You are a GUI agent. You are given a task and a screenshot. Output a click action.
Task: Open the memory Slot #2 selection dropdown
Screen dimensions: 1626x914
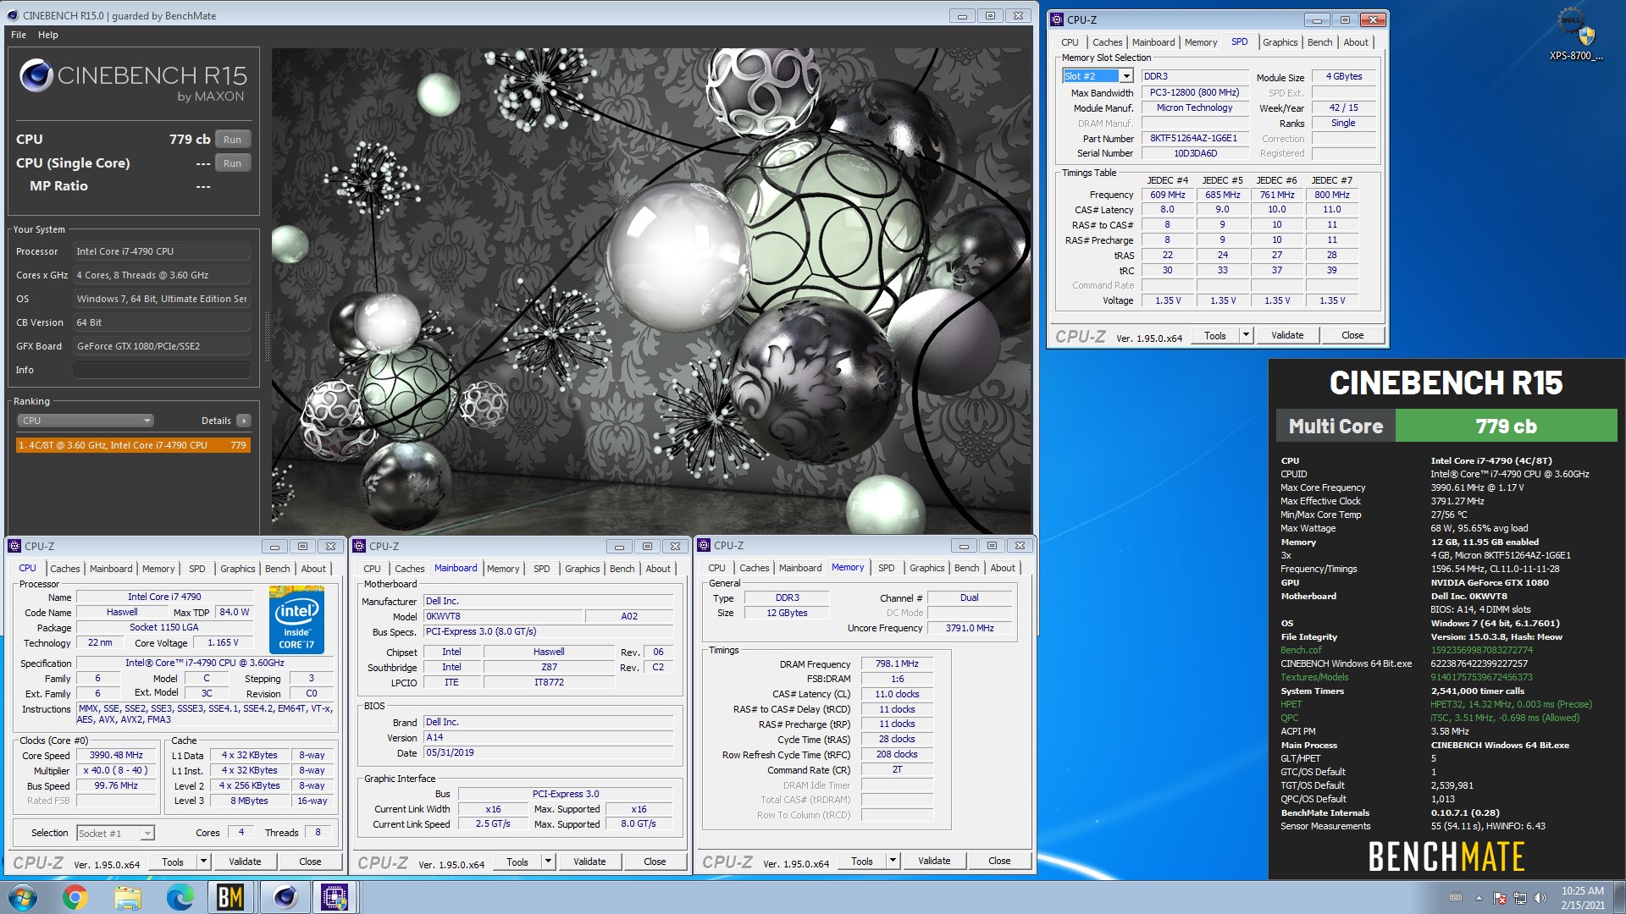(x=1126, y=76)
